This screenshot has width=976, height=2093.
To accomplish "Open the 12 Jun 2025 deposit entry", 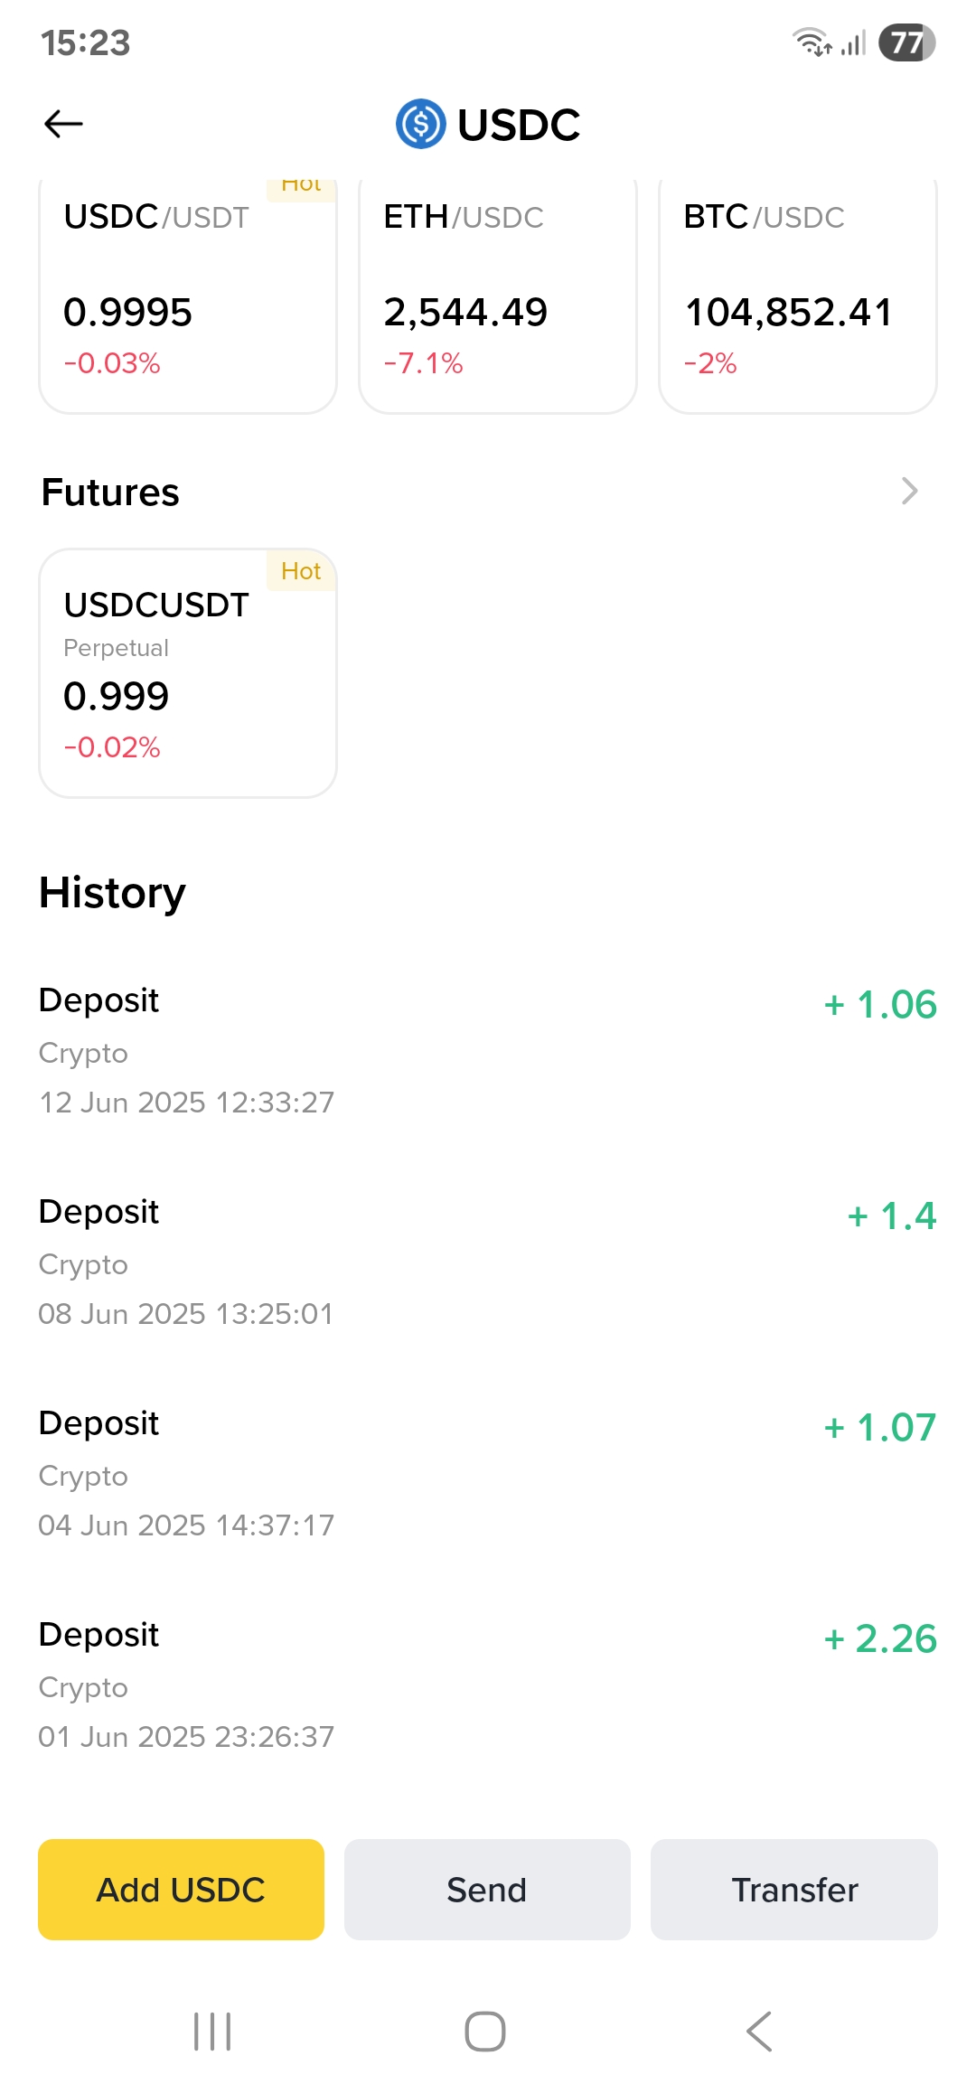I will tap(488, 1051).
